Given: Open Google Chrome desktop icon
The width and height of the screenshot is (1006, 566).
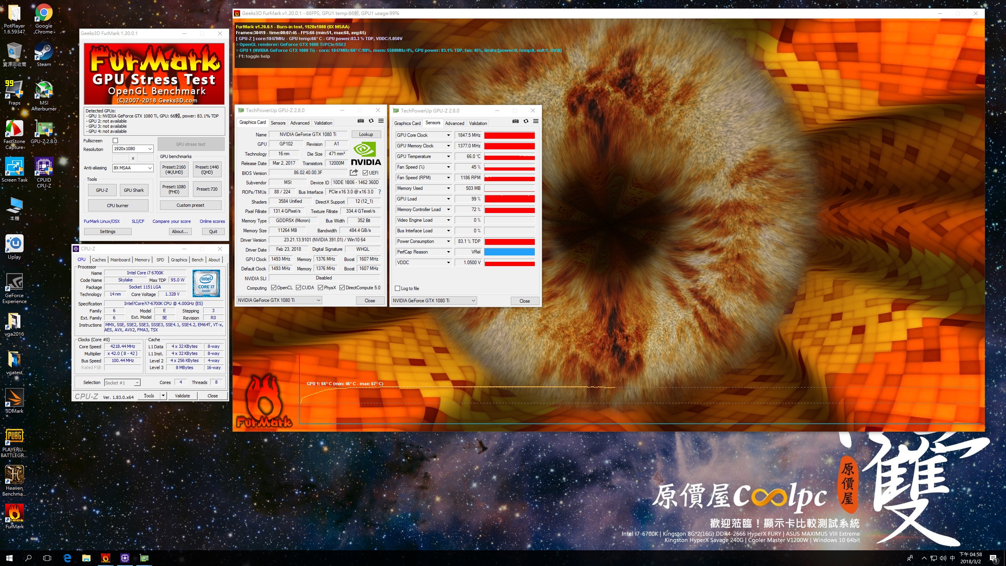Looking at the screenshot, I should pos(44,19).
